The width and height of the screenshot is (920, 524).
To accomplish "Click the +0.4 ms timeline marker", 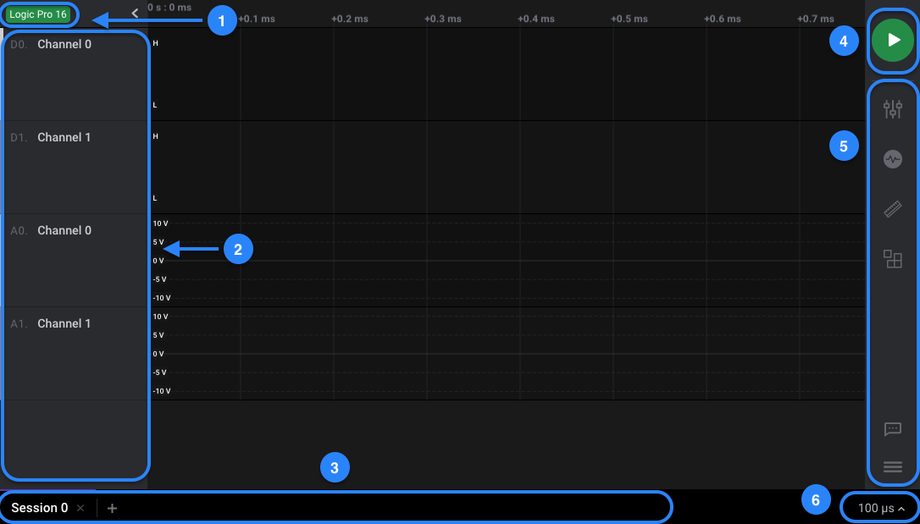I will click(x=535, y=19).
